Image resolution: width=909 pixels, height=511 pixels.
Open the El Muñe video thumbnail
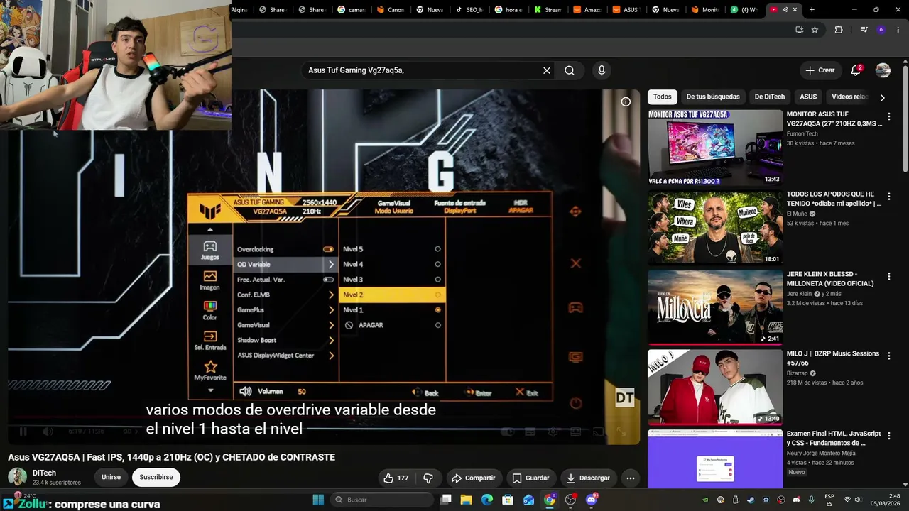(715, 228)
